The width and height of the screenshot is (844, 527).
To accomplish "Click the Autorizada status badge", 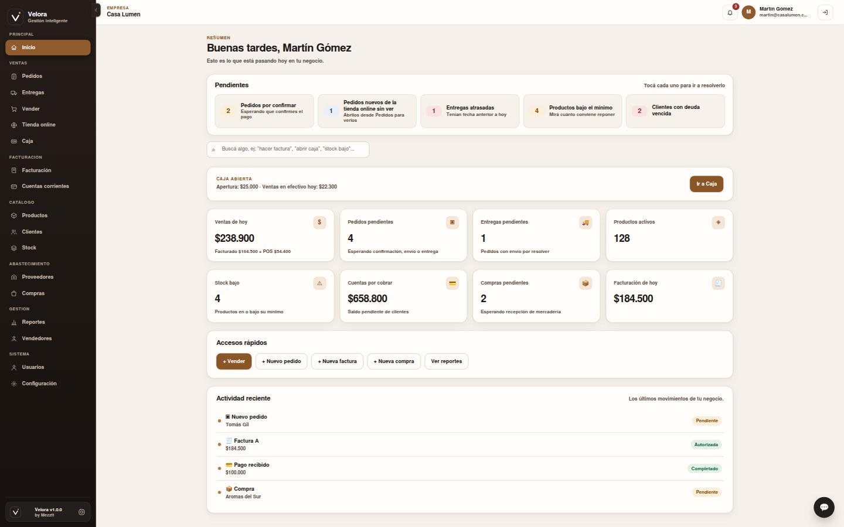I will (x=706, y=444).
